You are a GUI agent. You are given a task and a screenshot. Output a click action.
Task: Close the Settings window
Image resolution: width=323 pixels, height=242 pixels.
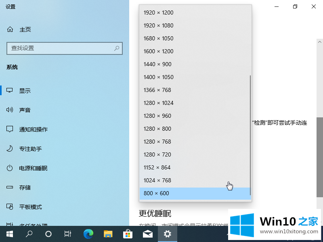click(x=314, y=6)
